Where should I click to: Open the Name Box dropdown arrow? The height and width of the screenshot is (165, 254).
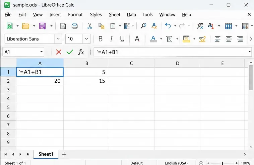[42, 52]
